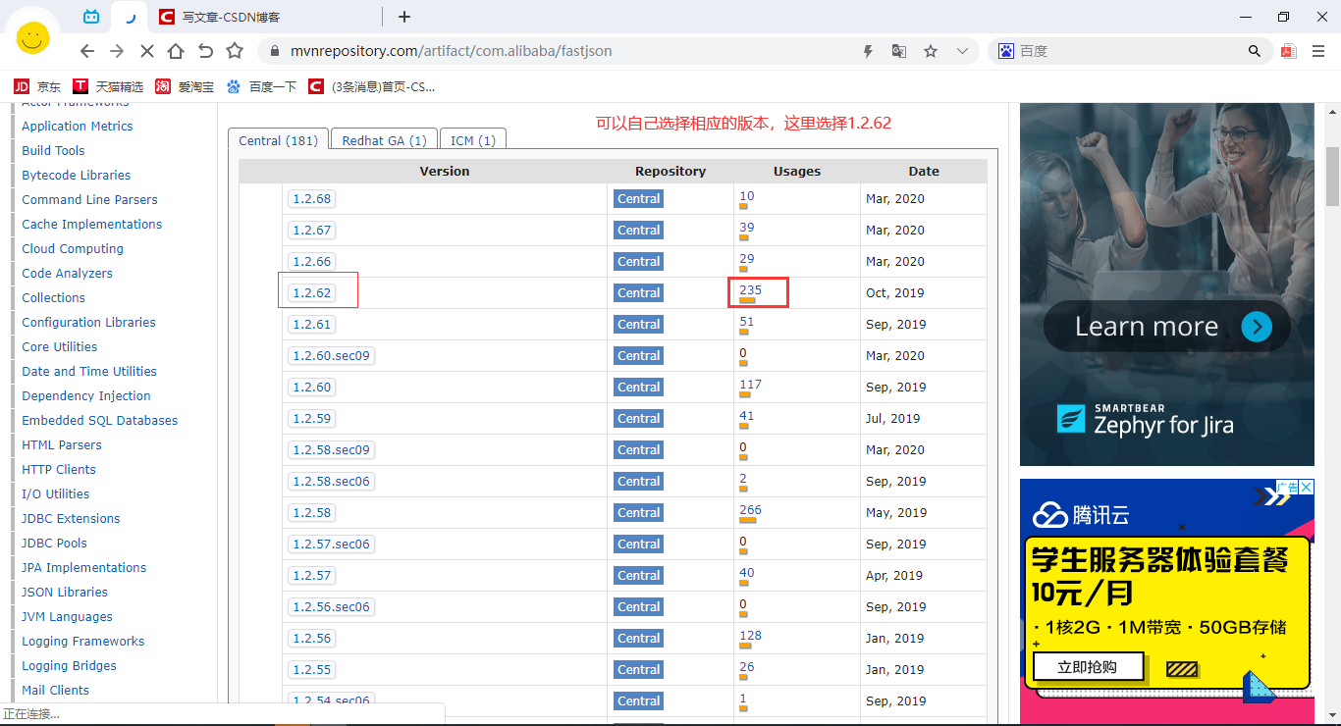The width and height of the screenshot is (1341, 726).
Task: Open the browser menu (hamburger icon)
Action: coord(1318,50)
